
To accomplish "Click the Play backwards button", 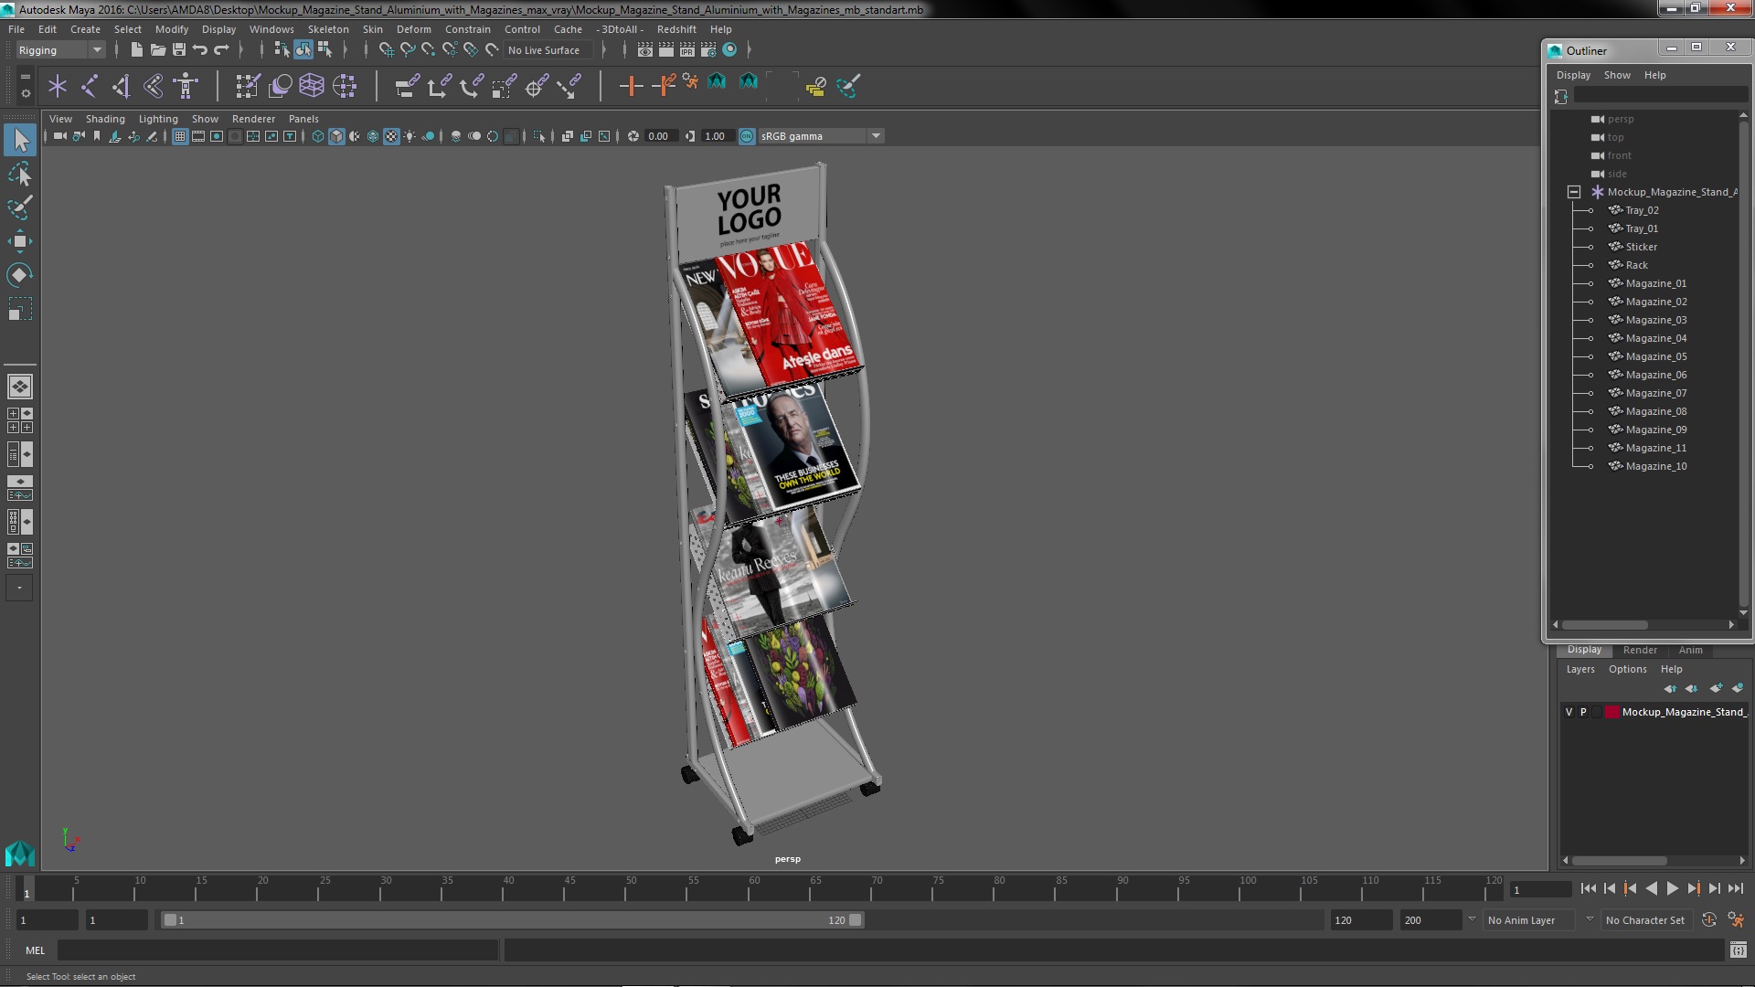I will pyautogui.click(x=1651, y=888).
